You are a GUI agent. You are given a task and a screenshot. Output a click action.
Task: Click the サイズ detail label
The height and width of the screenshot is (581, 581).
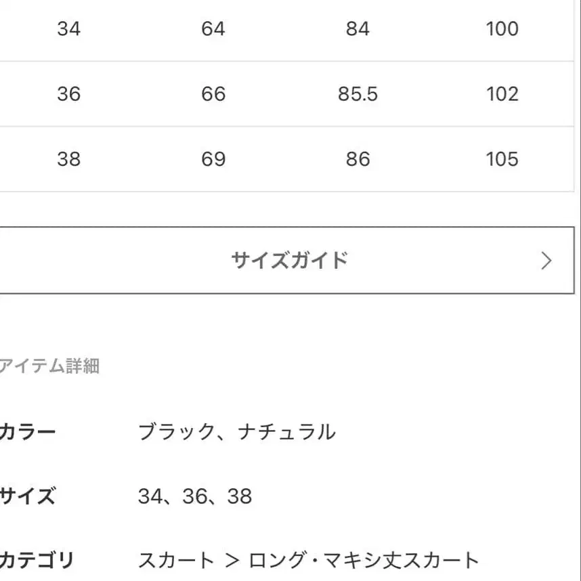click(28, 496)
